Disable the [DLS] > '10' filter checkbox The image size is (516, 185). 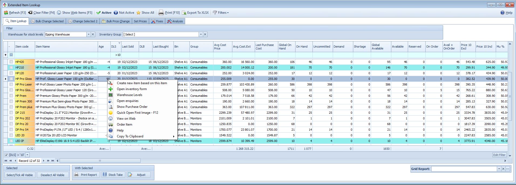pyautogui.click(x=6, y=155)
